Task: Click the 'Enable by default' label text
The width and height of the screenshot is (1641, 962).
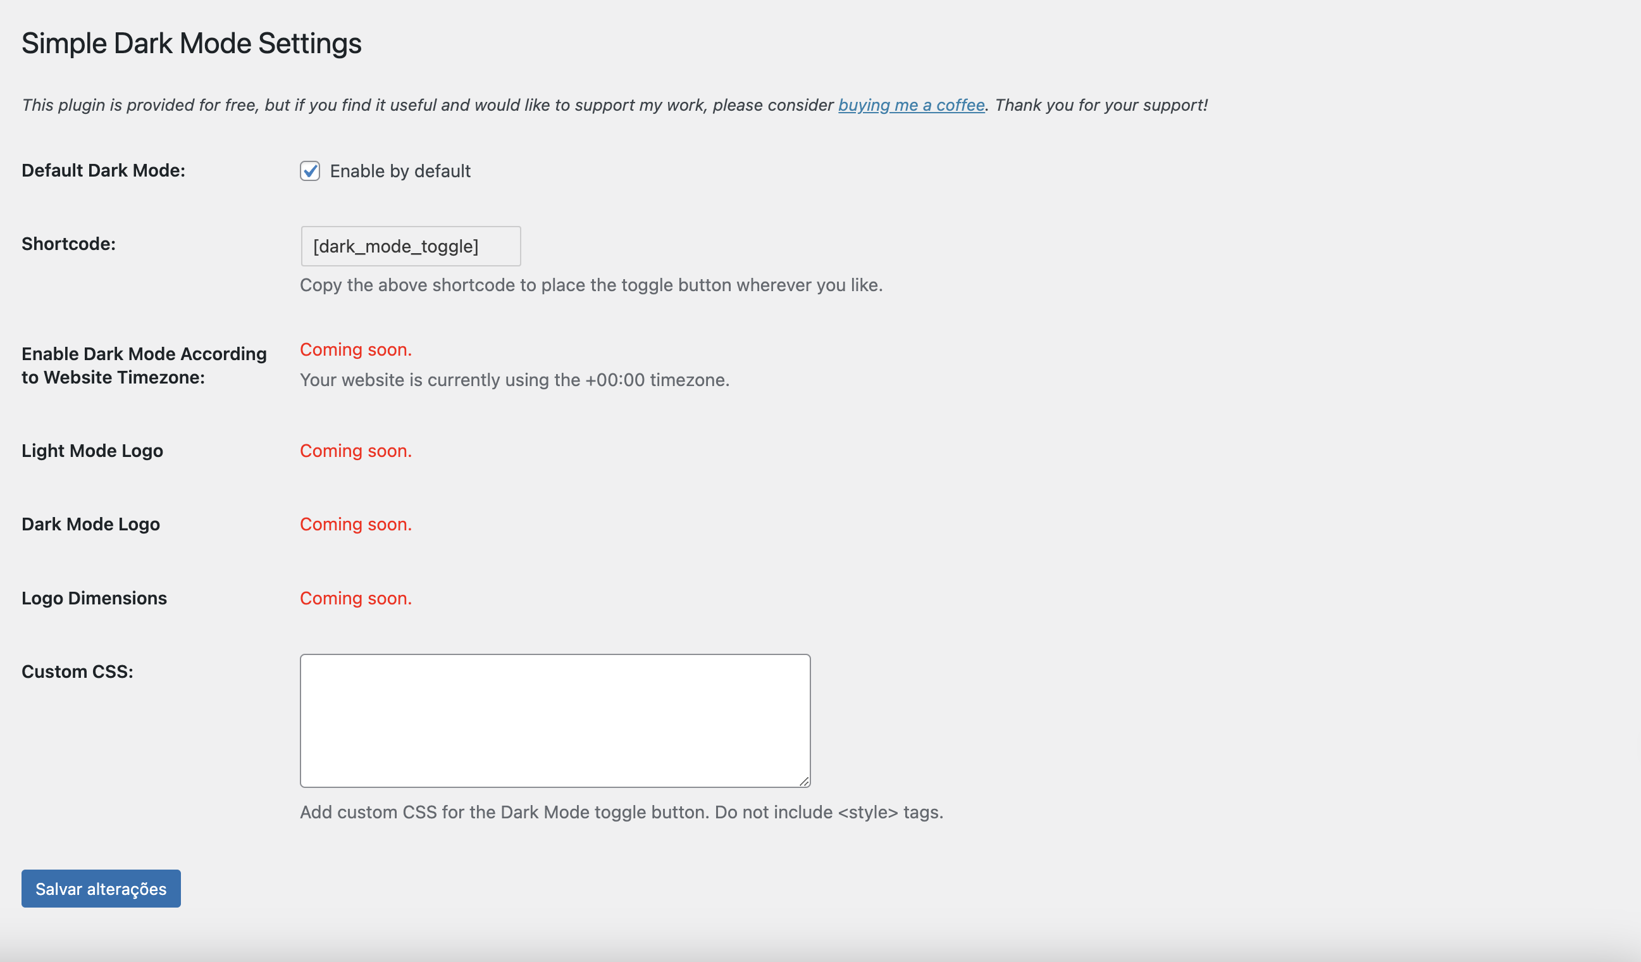Action: [400, 172]
